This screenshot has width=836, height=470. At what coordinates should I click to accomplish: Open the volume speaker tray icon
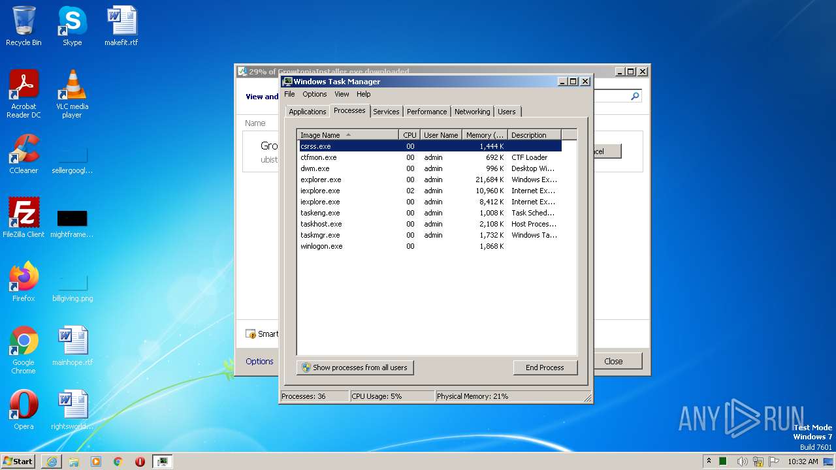[743, 462]
